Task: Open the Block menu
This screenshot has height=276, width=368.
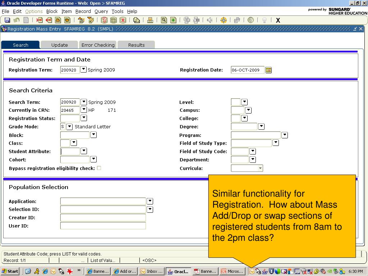Action: click(x=52, y=11)
